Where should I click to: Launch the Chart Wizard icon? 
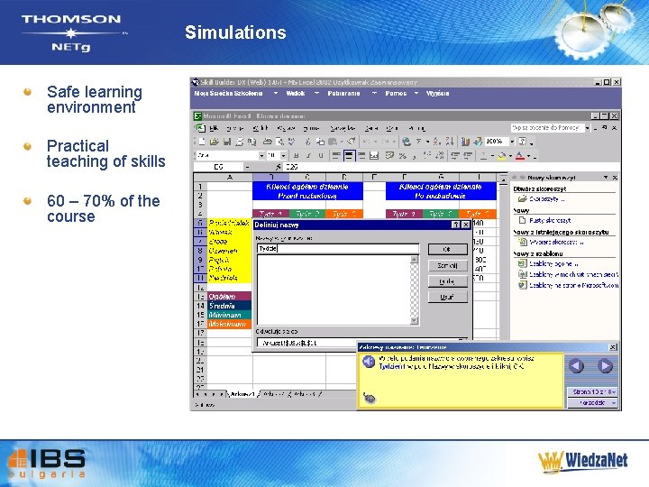pos(466,142)
